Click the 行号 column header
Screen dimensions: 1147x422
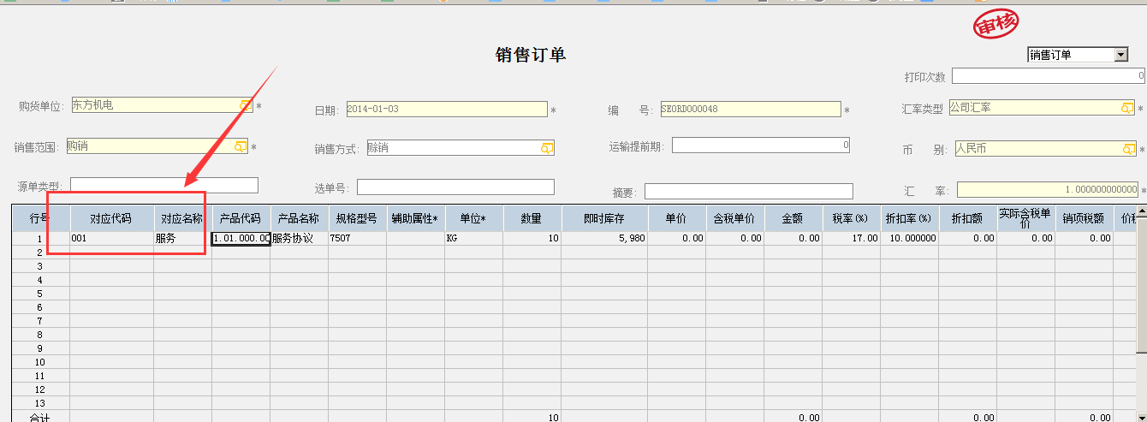tap(41, 218)
